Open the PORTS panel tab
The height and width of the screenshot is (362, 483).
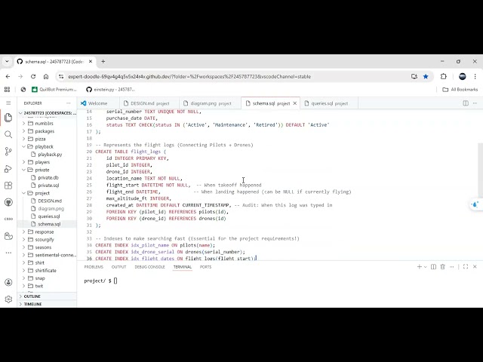pos(205,266)
